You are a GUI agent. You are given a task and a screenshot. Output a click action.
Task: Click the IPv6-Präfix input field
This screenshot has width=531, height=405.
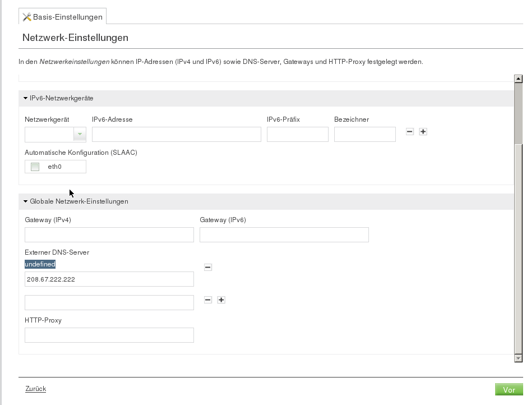[x=297, y=134]
